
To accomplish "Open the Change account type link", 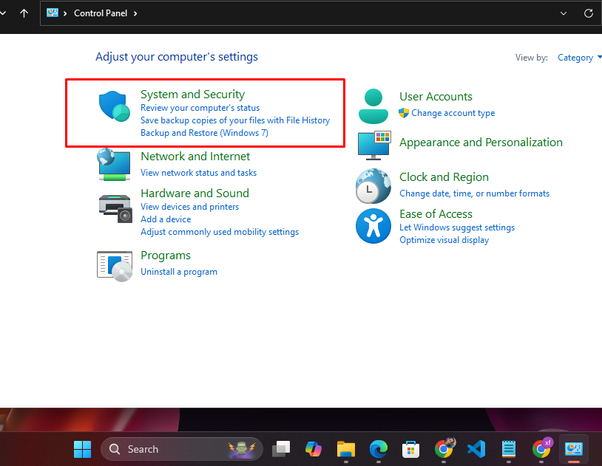I will click(453, 113).
